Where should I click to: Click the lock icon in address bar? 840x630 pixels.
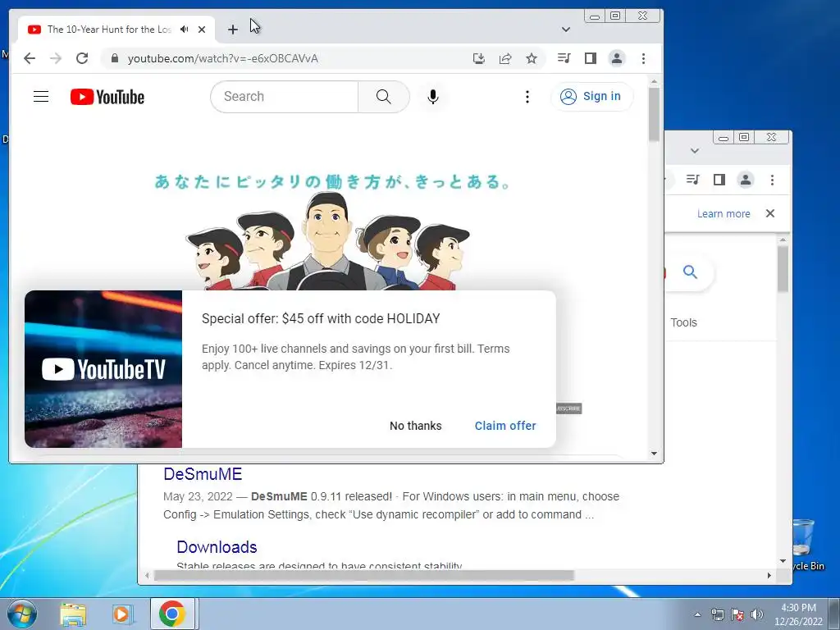point(114,58)
